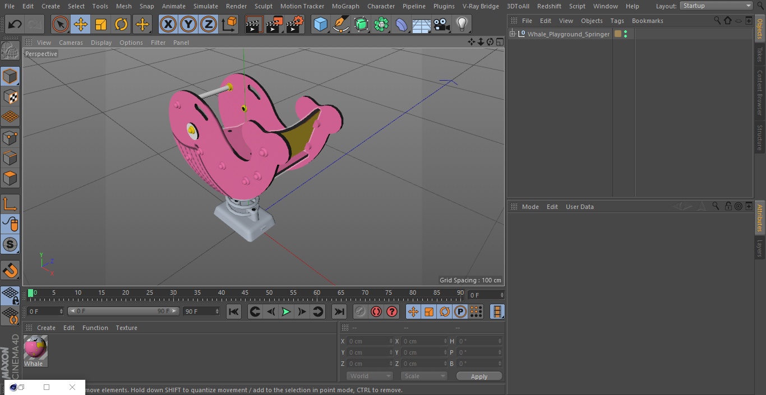Screen dimensions: 766x395
Task: Toggle Y-axis lock
Action: [x=188, y=25]
